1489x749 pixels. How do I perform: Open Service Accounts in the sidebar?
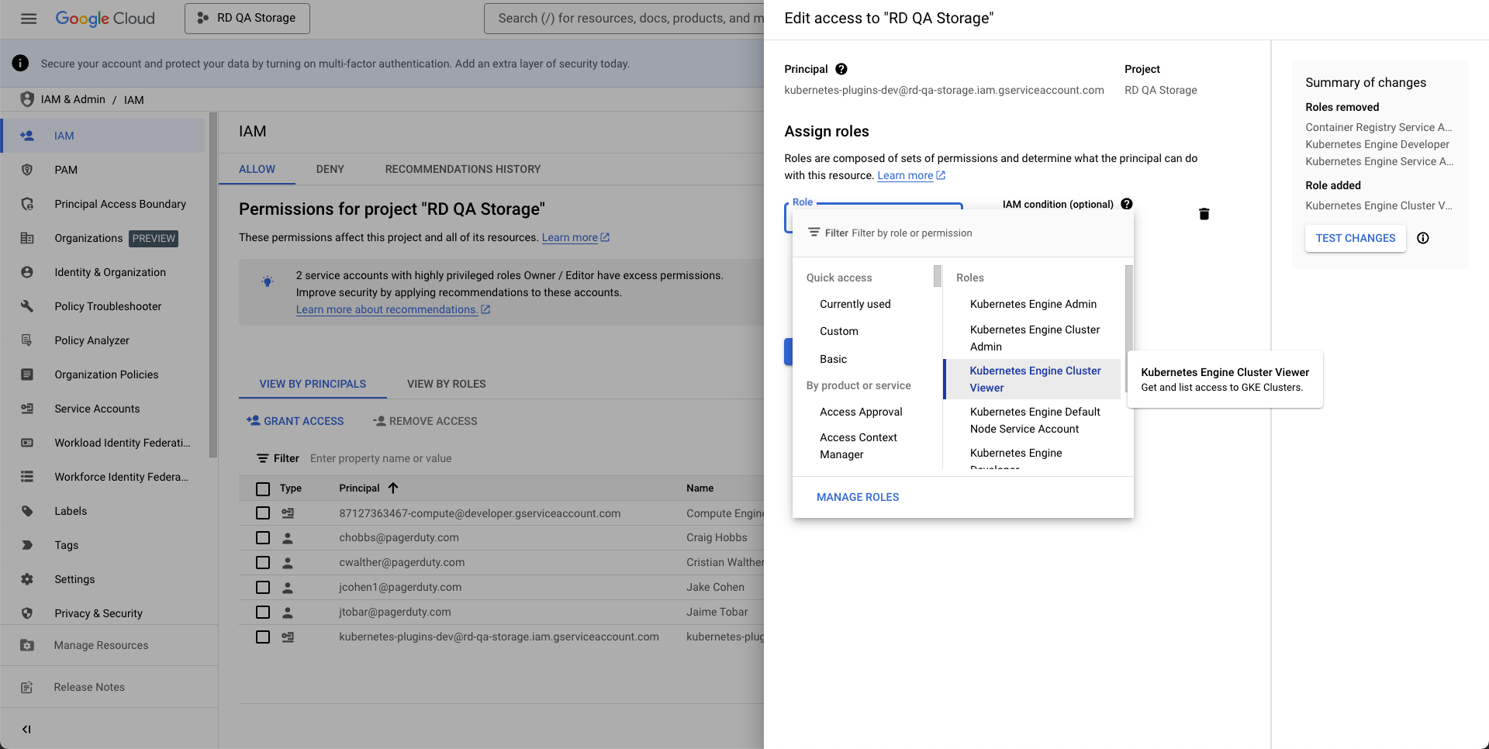coord(97,409)
